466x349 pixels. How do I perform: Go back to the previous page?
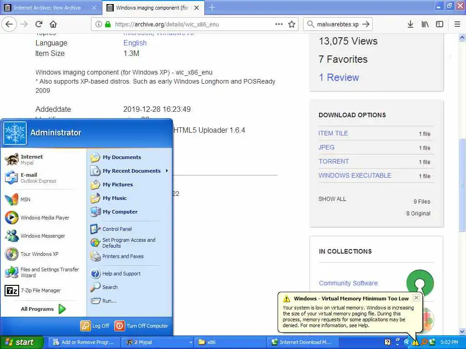(x=9, y=24)
